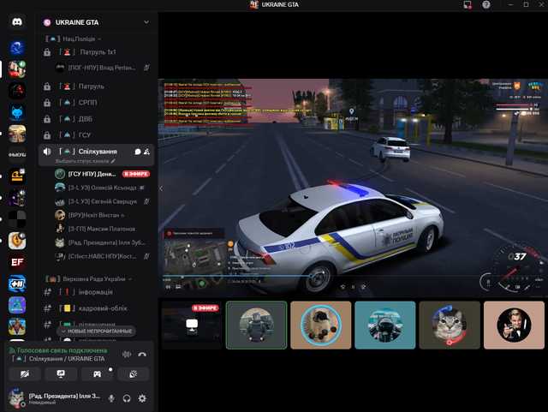Open the Спілкування channel text chat icon

(x=138, y=152)
